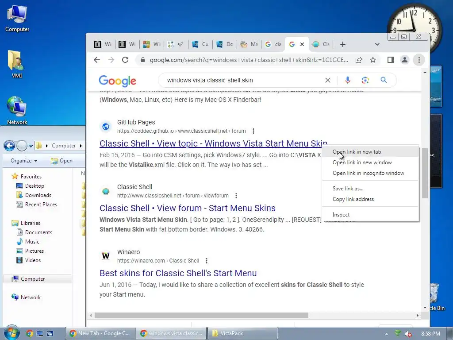This screenshot has height=340, width=453.
Task: Select Copy link address
Action: click(371, 199)
